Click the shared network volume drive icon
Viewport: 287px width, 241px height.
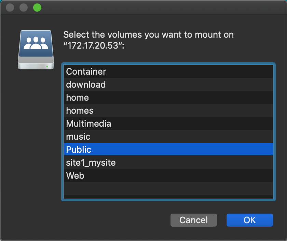36,50
